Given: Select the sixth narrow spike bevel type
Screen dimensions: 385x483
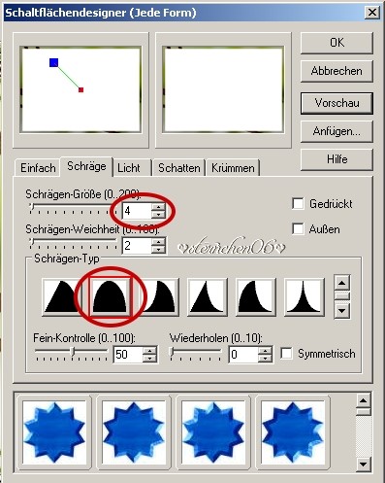Looking at the screenshot, I should [304, 297].
